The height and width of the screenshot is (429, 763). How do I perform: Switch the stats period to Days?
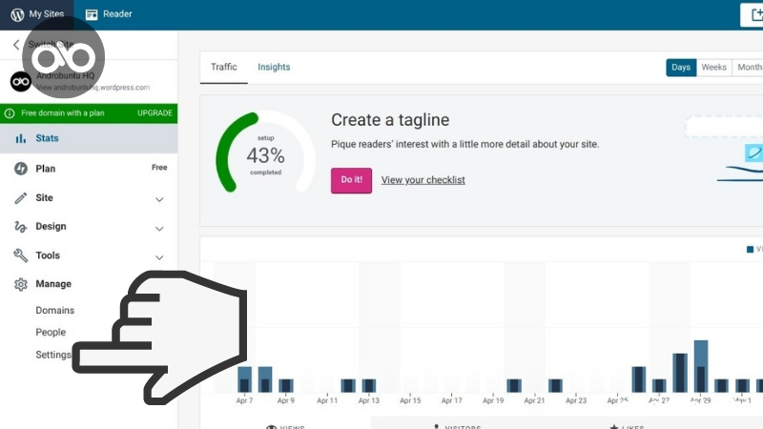681,68
